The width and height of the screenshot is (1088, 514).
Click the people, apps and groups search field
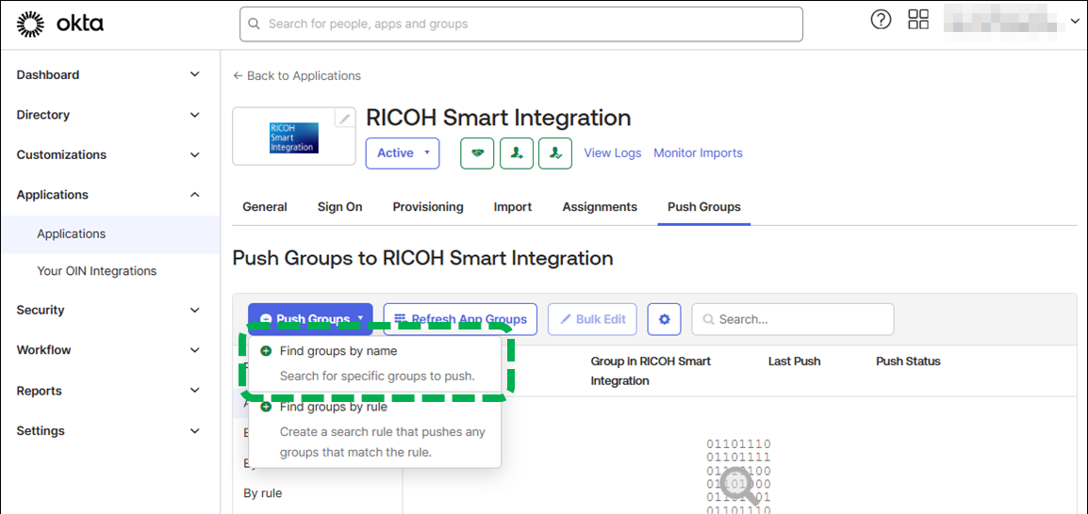pos(520,24)
